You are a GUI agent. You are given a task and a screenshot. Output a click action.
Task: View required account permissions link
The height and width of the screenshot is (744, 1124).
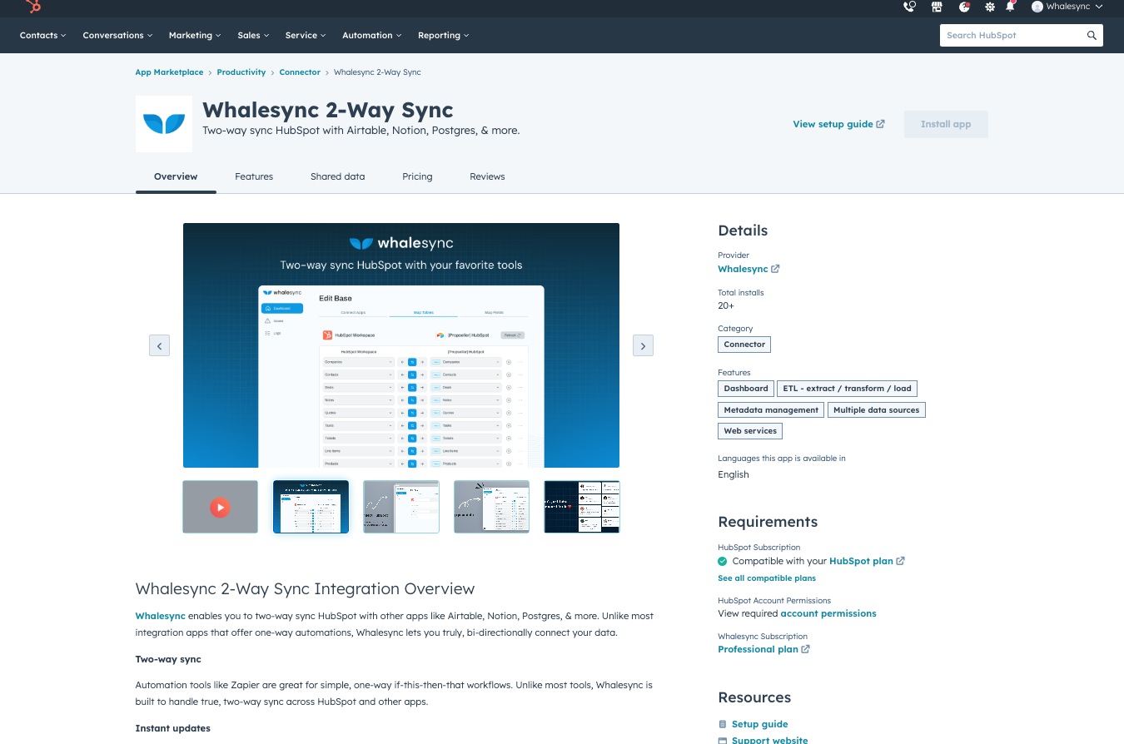[828, 613]
